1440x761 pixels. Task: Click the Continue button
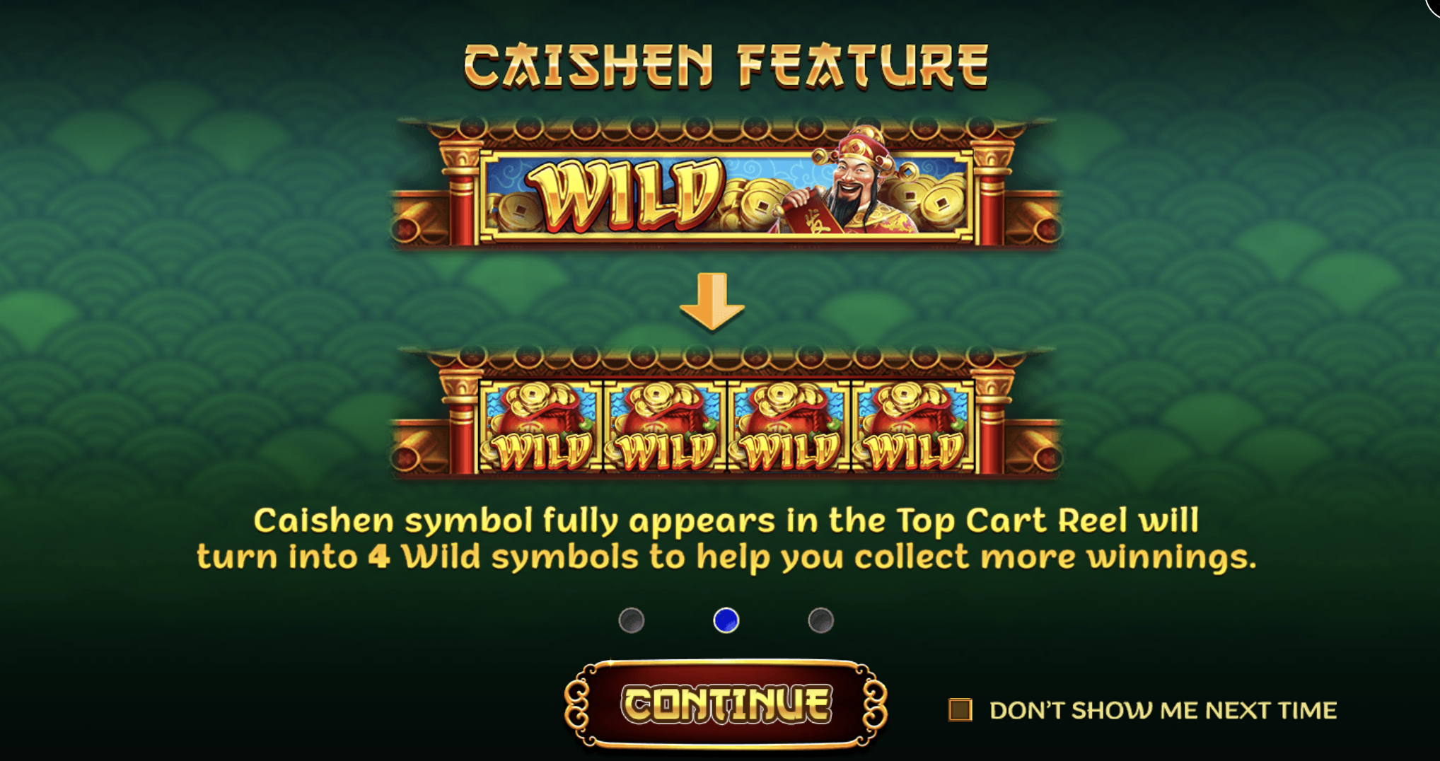click(726, 704)
